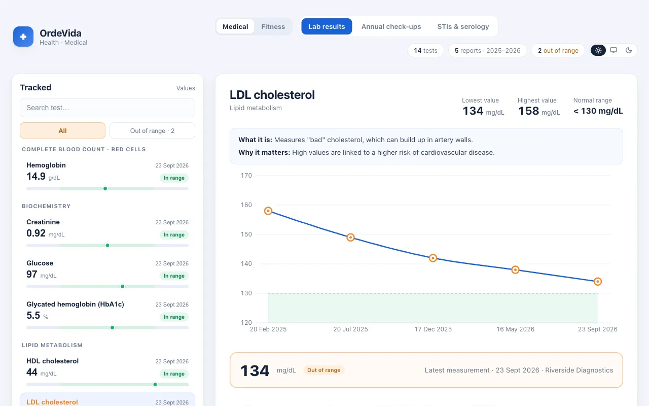Click the 23 Sept 2026 date on the Hemoglobin row
This screenshot has width=649, height=406.
(172, 165)
